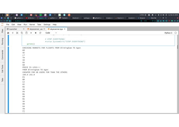
Task: Open the Kernel menu
Action: [x=32, y=24]
